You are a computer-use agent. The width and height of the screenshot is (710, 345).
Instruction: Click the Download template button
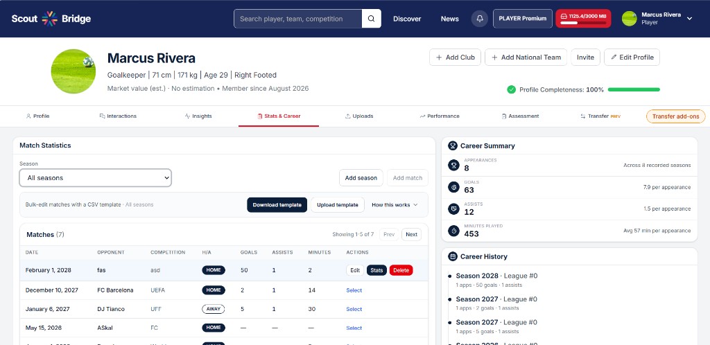(x=277, y=205)
